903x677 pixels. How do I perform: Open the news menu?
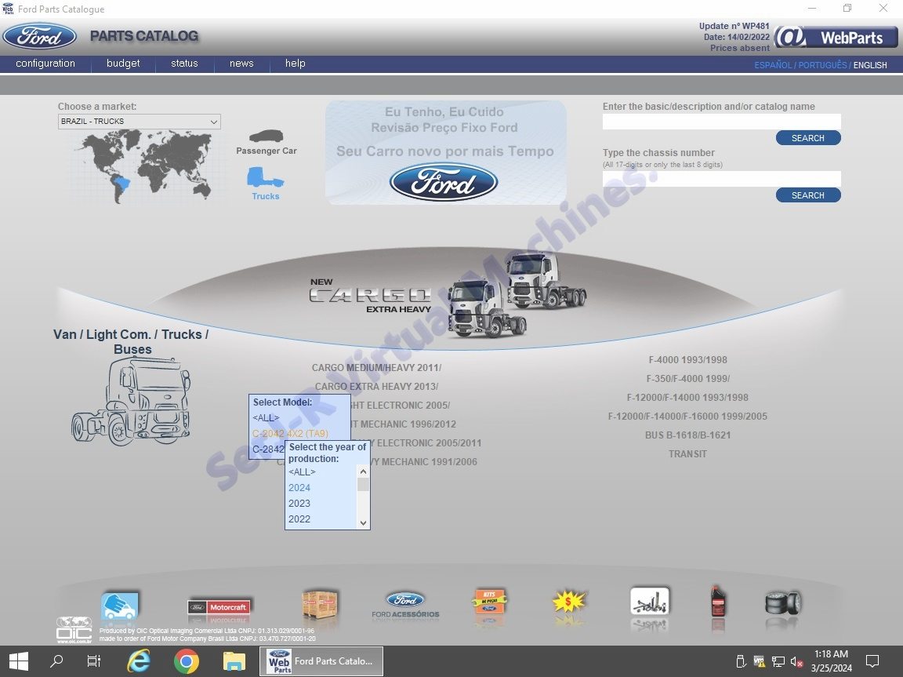[x=241, y=64]
